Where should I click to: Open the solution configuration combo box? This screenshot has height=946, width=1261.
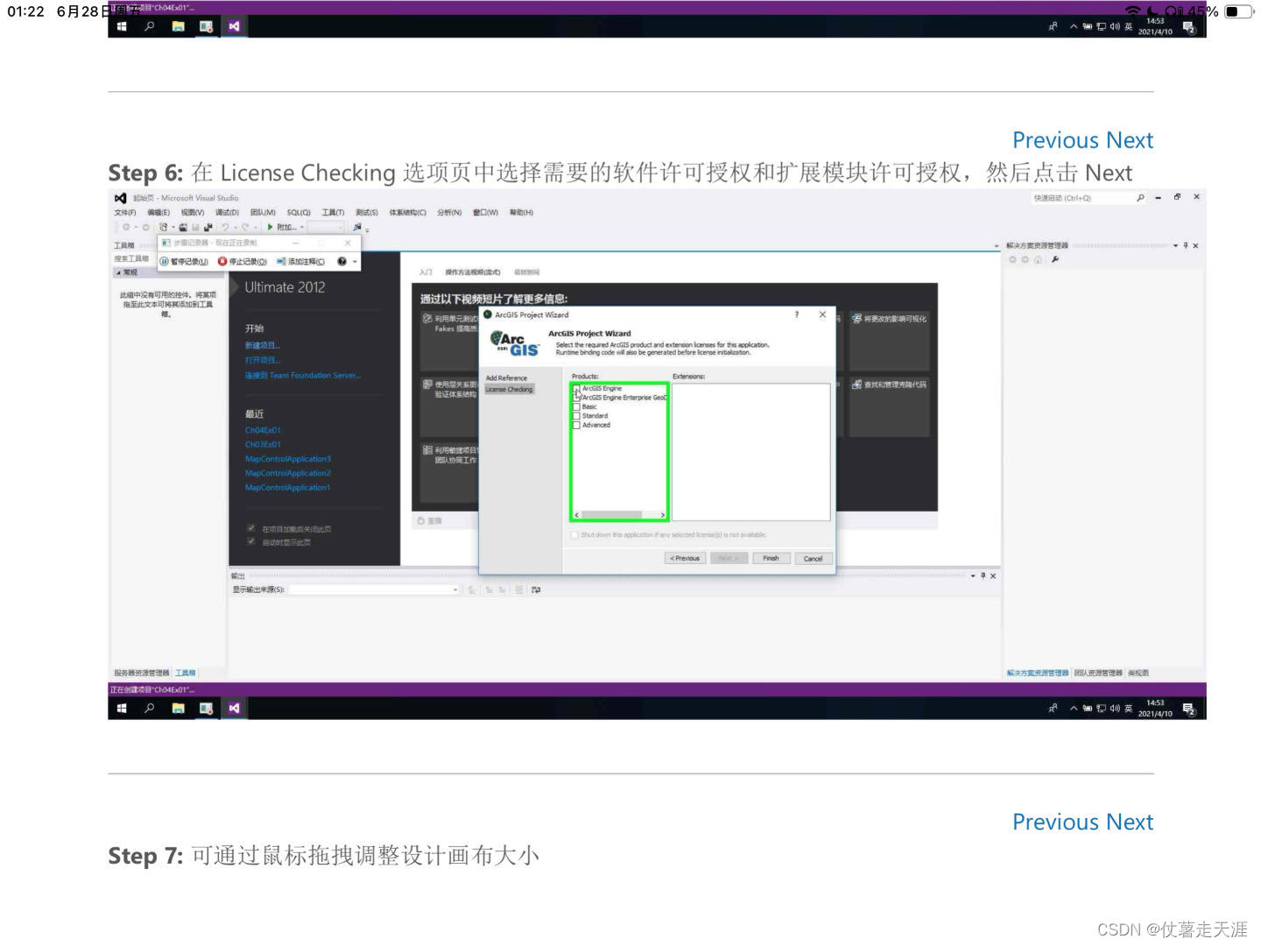click(326, 227)
